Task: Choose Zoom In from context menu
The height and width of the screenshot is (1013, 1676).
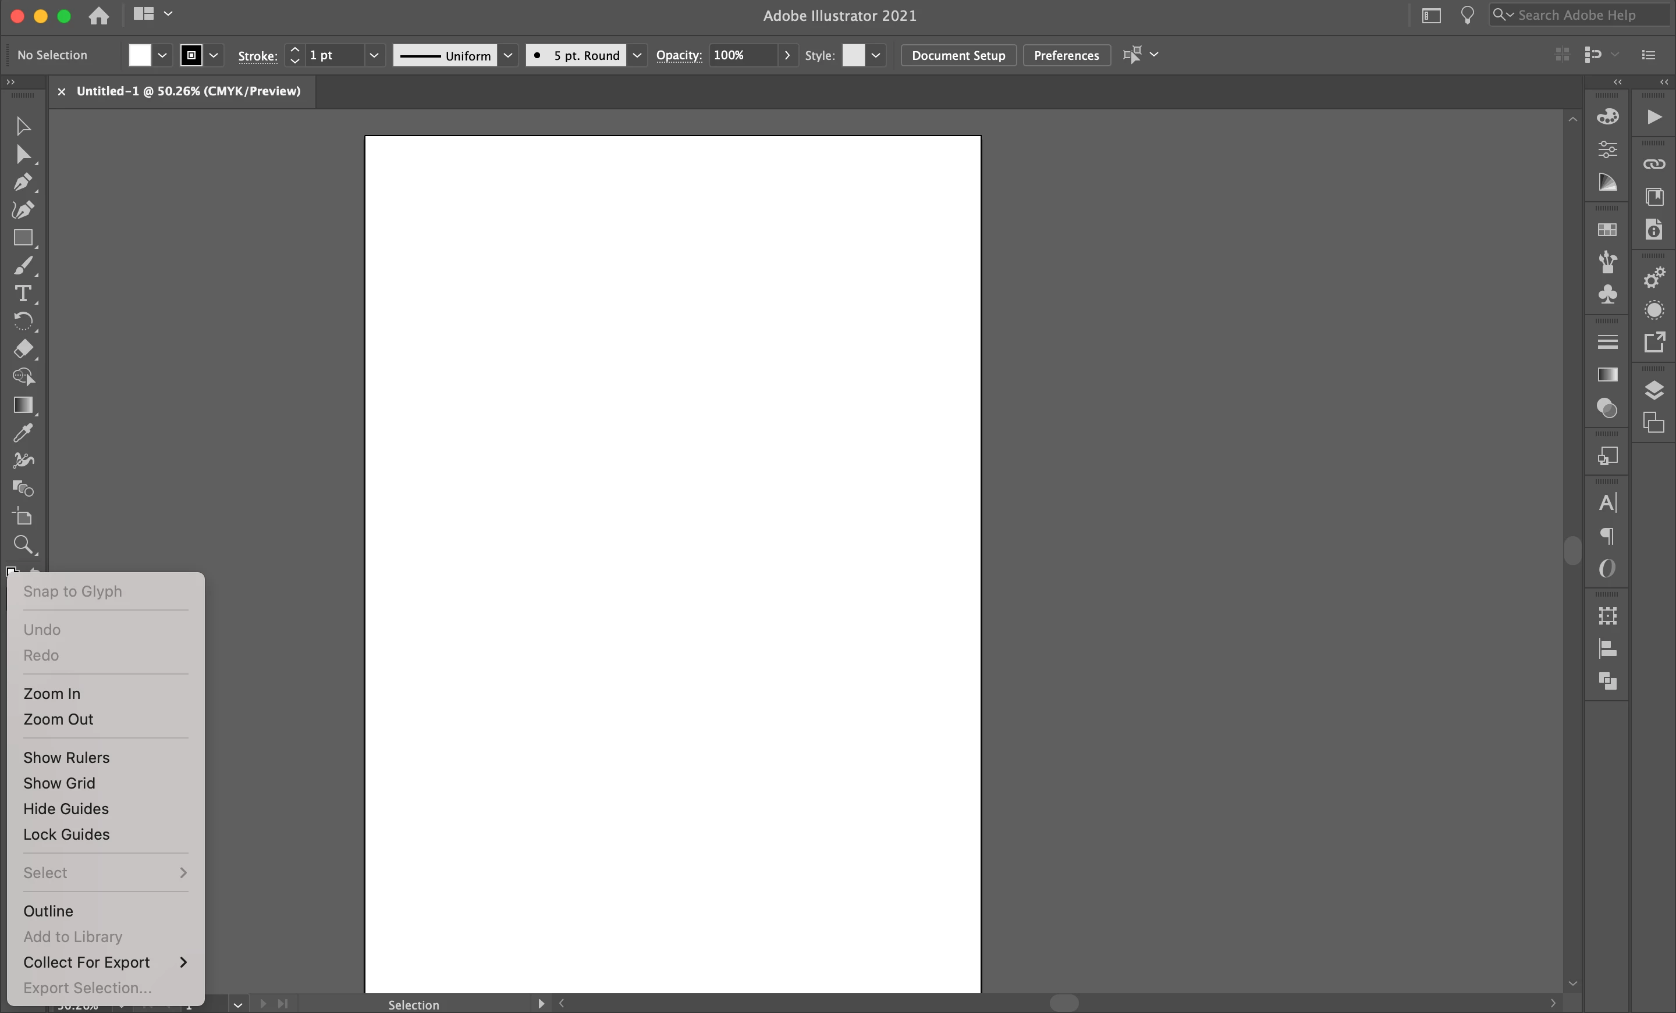Action: pyautogui.click(x=52, y=694)
